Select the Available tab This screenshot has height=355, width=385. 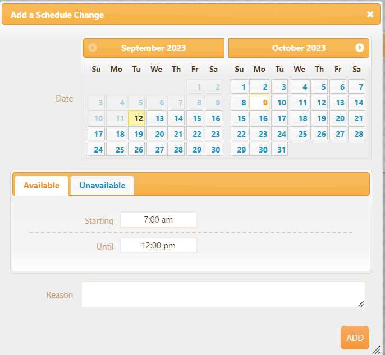click(x=42, y=186)
